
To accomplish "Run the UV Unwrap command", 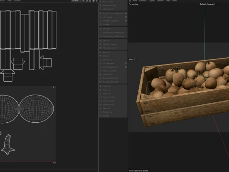I will tap(107, 17).
